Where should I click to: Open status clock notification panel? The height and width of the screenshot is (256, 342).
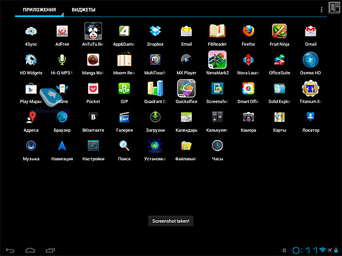[305, 251]
